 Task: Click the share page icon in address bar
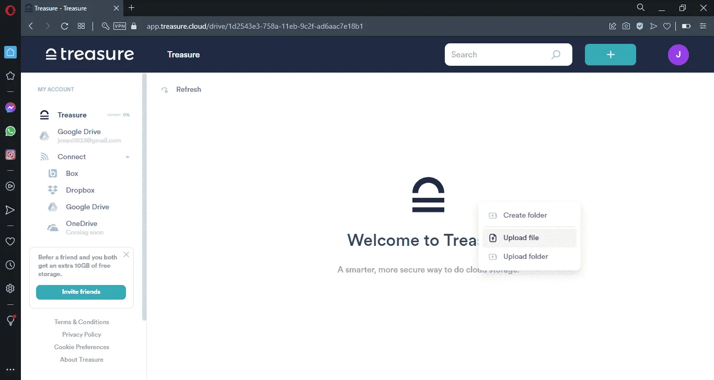tap(613, 26)
